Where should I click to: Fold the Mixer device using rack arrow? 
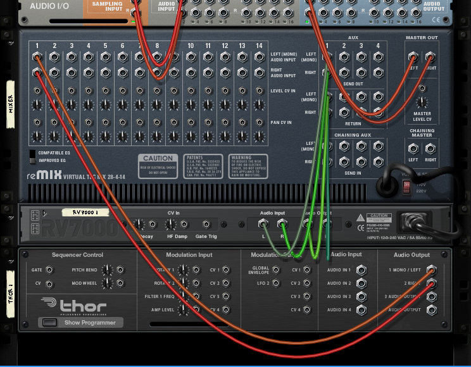click(x=11, y=43)
